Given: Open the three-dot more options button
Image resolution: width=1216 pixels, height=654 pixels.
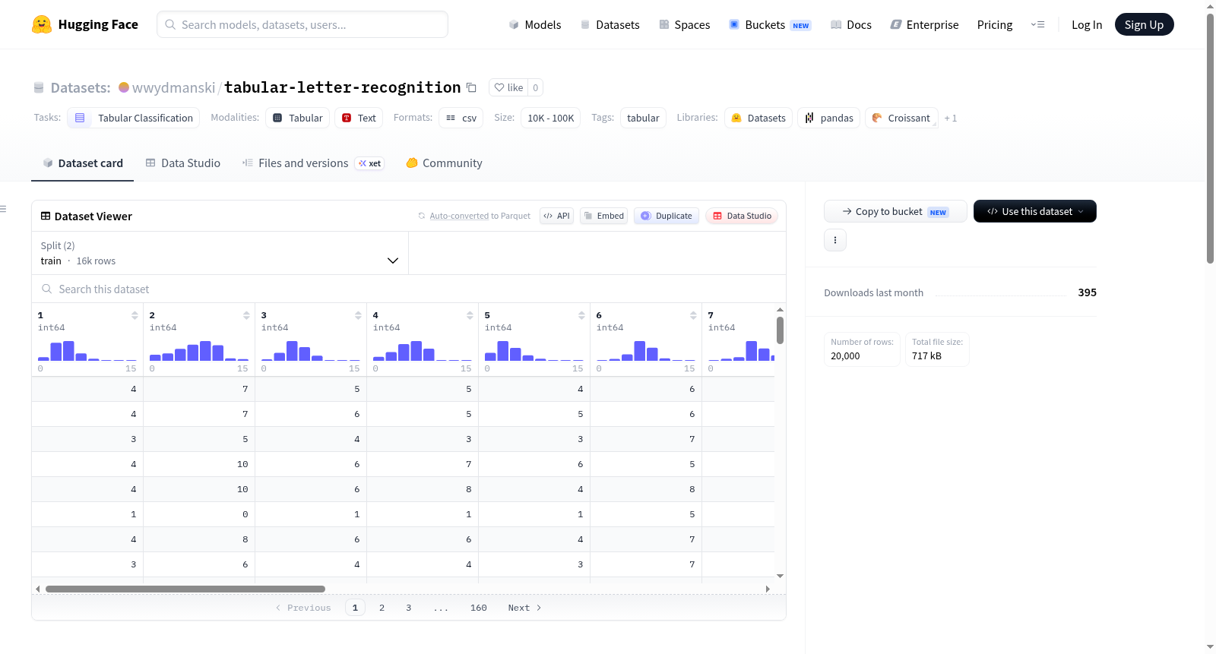Looking at the screenshot, I should click(x=835, y=240).
